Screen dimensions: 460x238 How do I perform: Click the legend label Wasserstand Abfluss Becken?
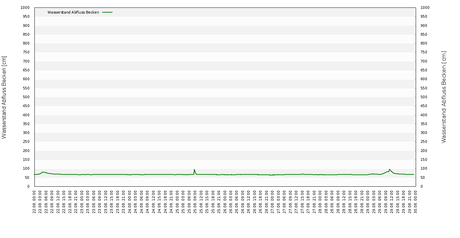(73, 12)
